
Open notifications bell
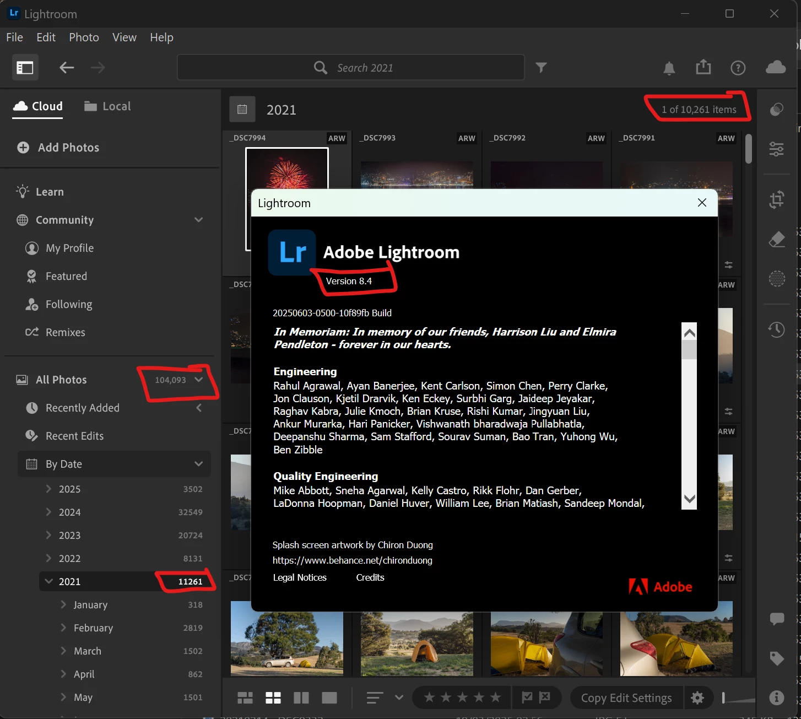pyautogui.click(x=669, y=68)
